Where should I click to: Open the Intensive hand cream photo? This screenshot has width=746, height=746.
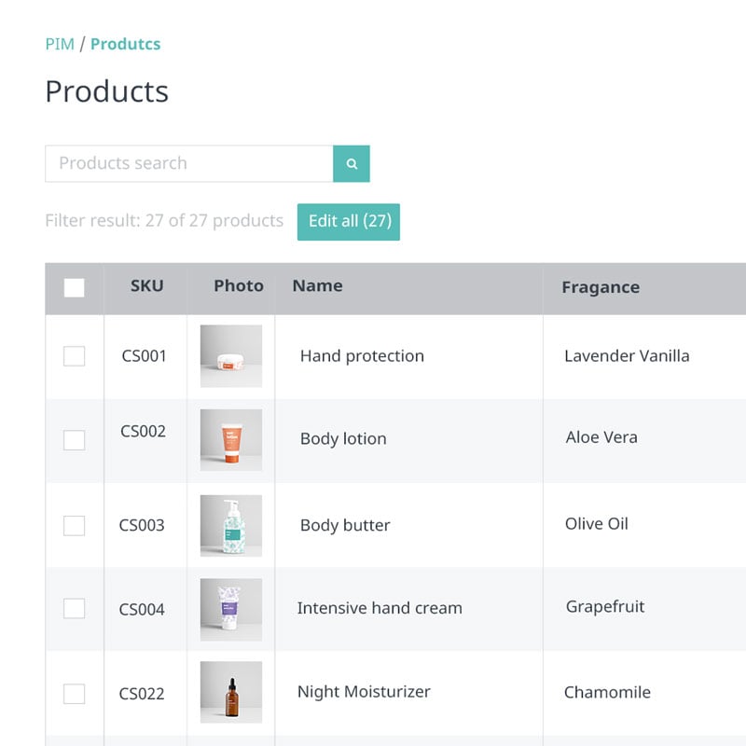[x=231, y=610]
